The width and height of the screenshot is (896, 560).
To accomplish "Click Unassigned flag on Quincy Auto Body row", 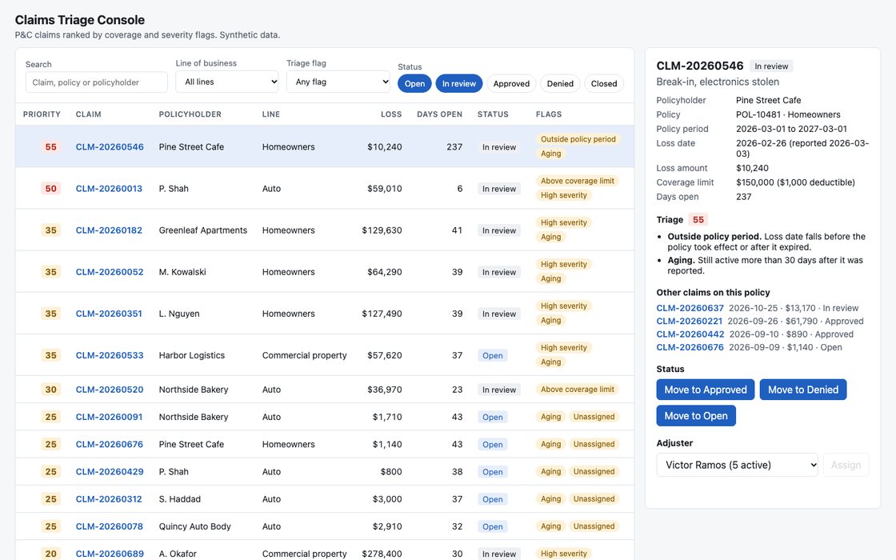I will point(594,526).
